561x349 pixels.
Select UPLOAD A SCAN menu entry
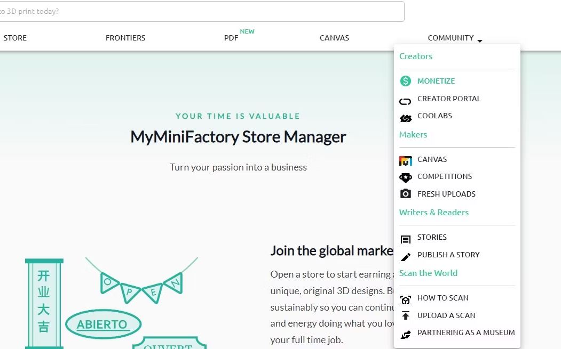click(446, 315)
